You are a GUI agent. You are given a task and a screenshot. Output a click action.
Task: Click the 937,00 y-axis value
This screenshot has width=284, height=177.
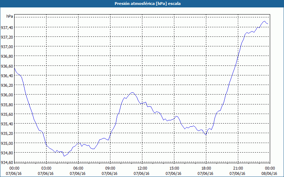[7, 47]
